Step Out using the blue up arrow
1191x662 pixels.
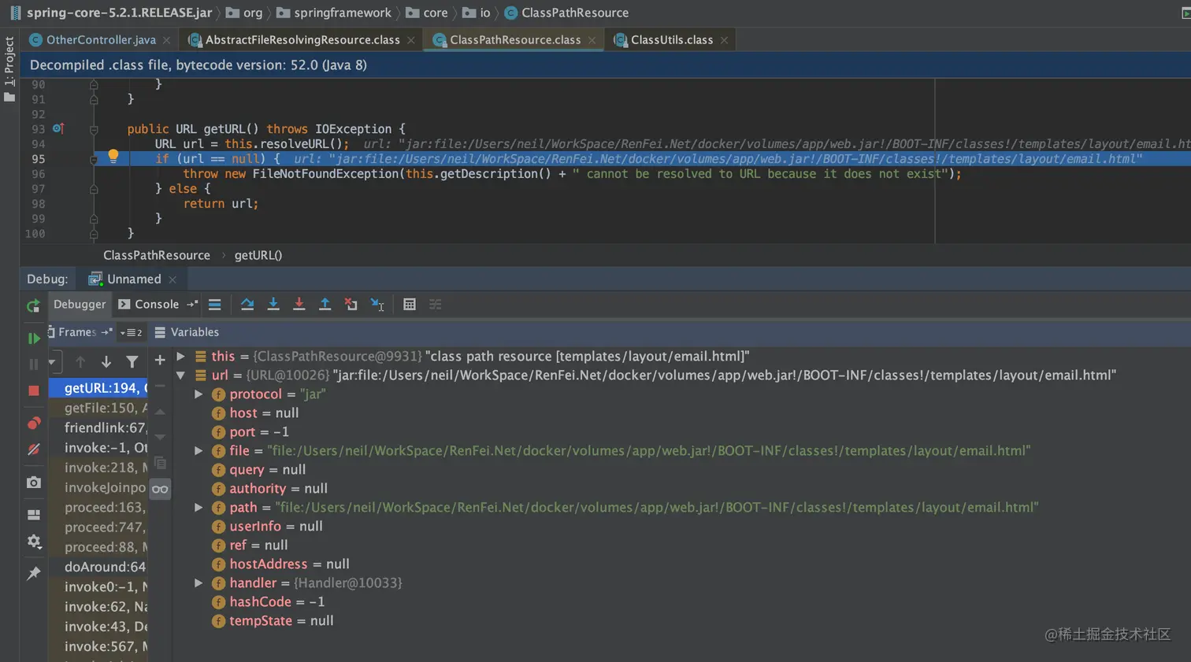(x=325, y=305)
